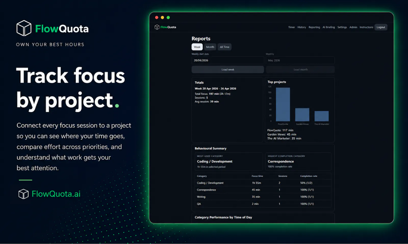Click the green maximize window dot
This screenshot has width=408, height=244.
(168, 18)
